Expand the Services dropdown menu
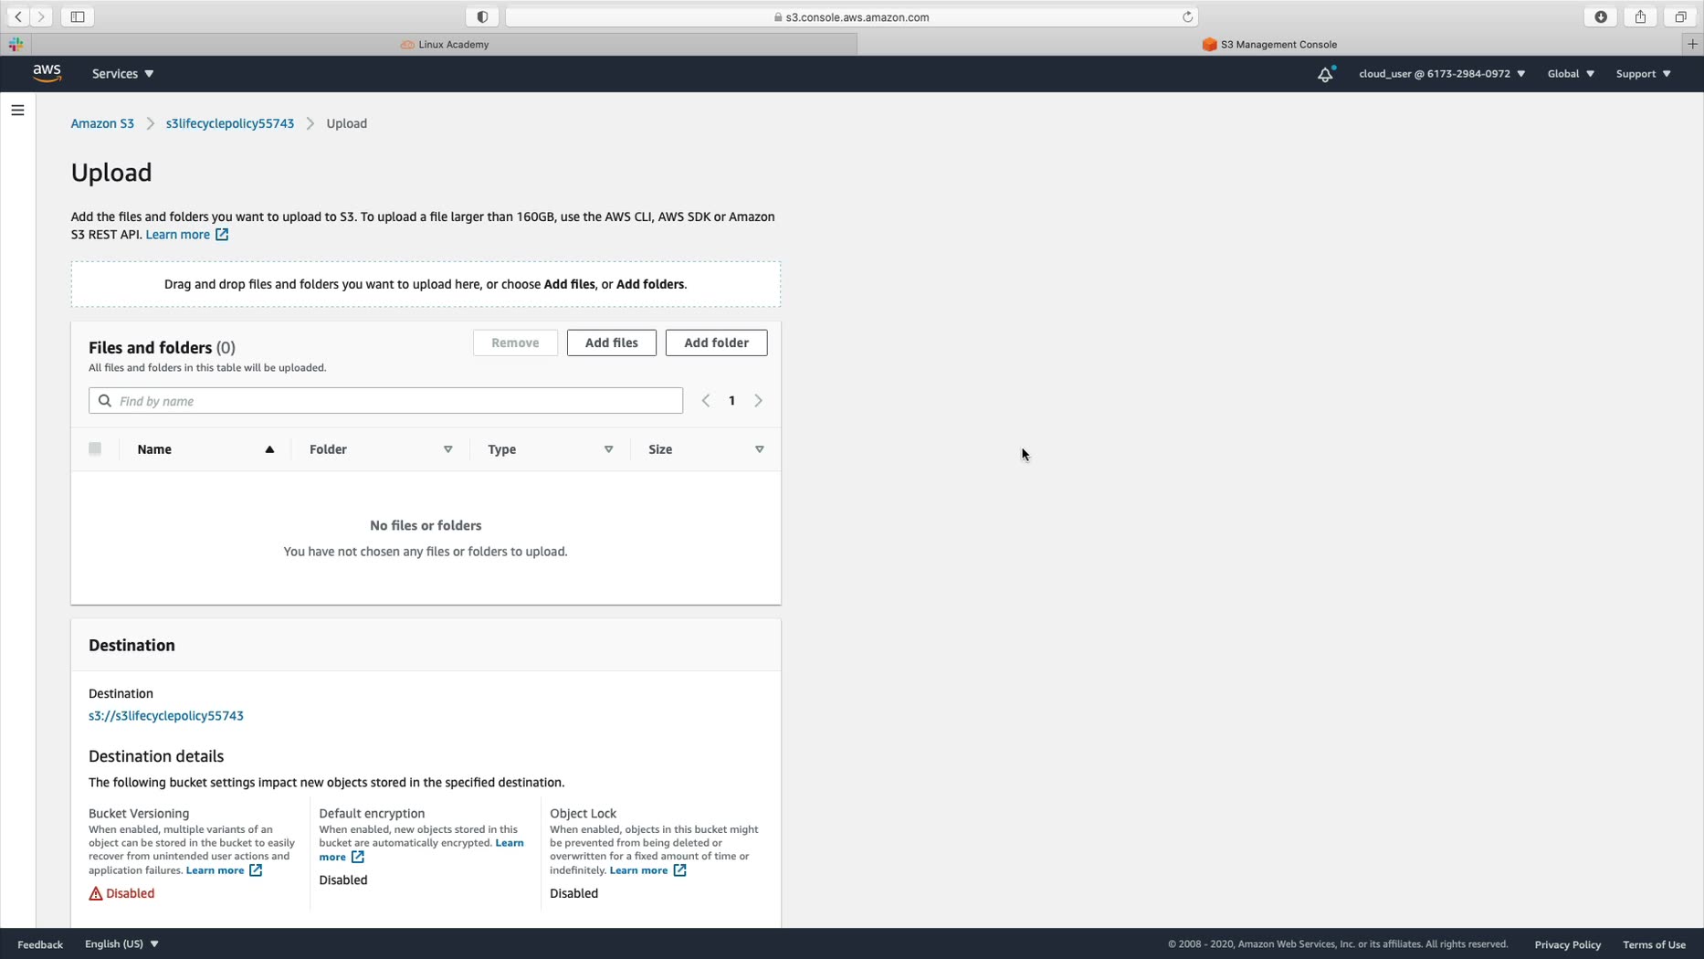The width and height of the screenshot is (1704, 959). [x=122, y=74]
